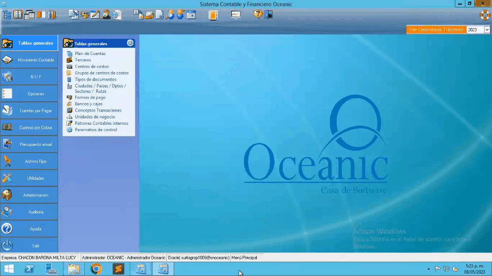This screenshot has height=276, width=492.
Task: Show hidden system tray icons
Action: coord(428,269)
